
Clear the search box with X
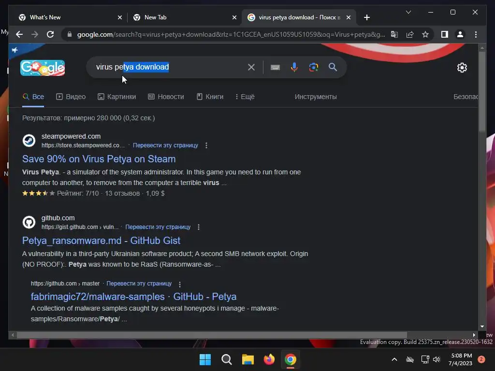point(251,67)
